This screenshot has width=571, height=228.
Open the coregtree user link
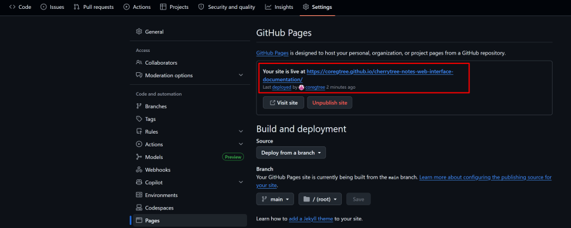[315, 87]
